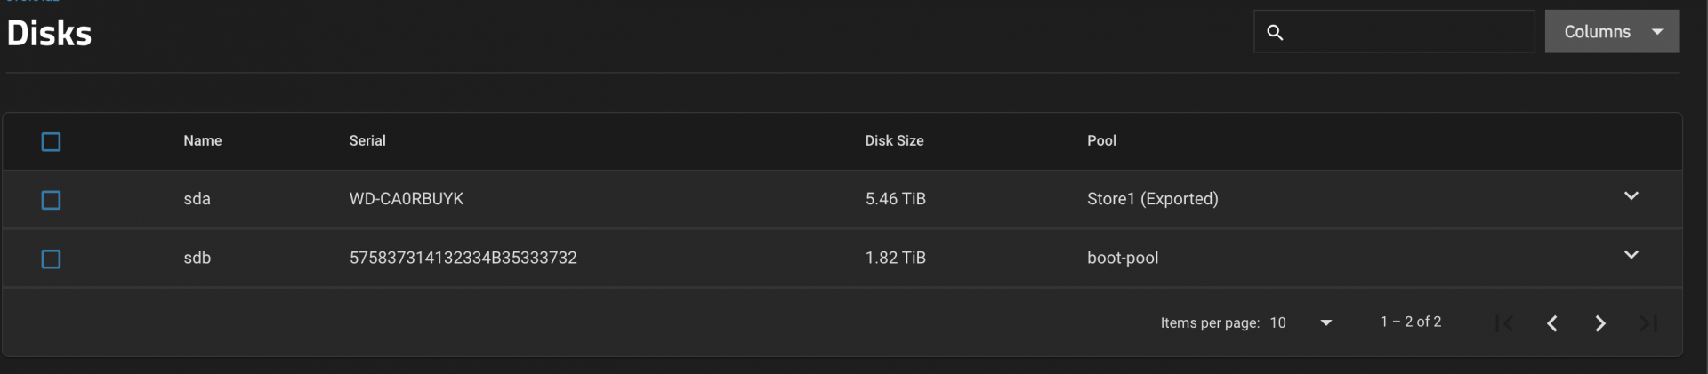The height and width of the screenshot is (374, 1708).
Task: Open the Columns dropdown
Action: point(1612,32)
